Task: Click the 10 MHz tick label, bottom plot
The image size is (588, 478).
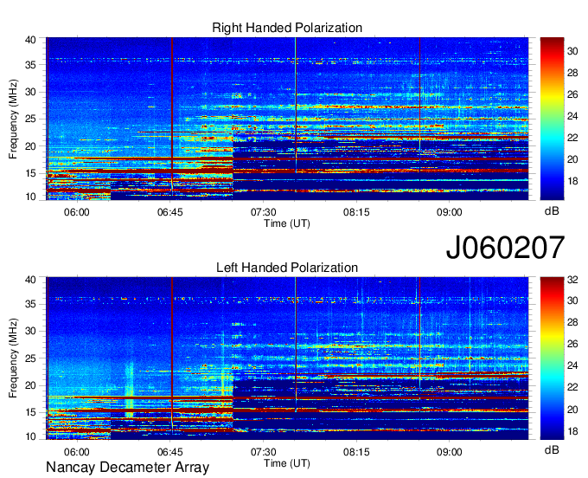Action: 30,437
